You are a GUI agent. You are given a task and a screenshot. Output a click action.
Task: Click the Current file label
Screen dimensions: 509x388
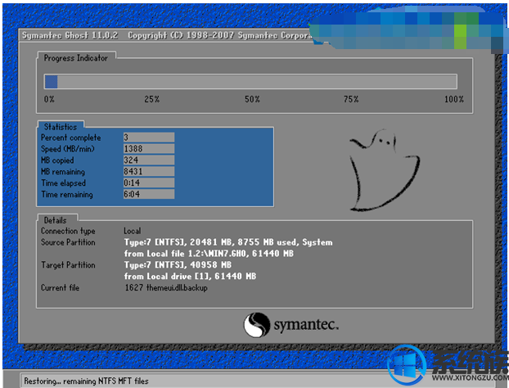[60, 287]
